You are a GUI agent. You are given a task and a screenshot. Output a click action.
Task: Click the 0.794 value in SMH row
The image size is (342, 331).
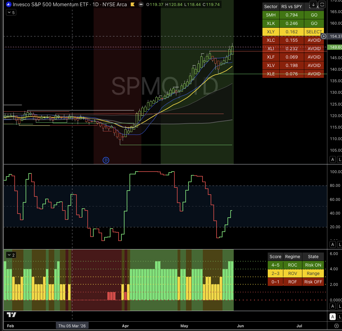(x=292, y=15)
